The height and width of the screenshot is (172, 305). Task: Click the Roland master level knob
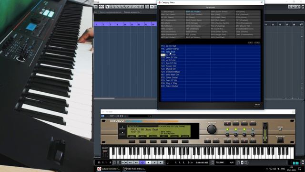[x=212, y=129]
